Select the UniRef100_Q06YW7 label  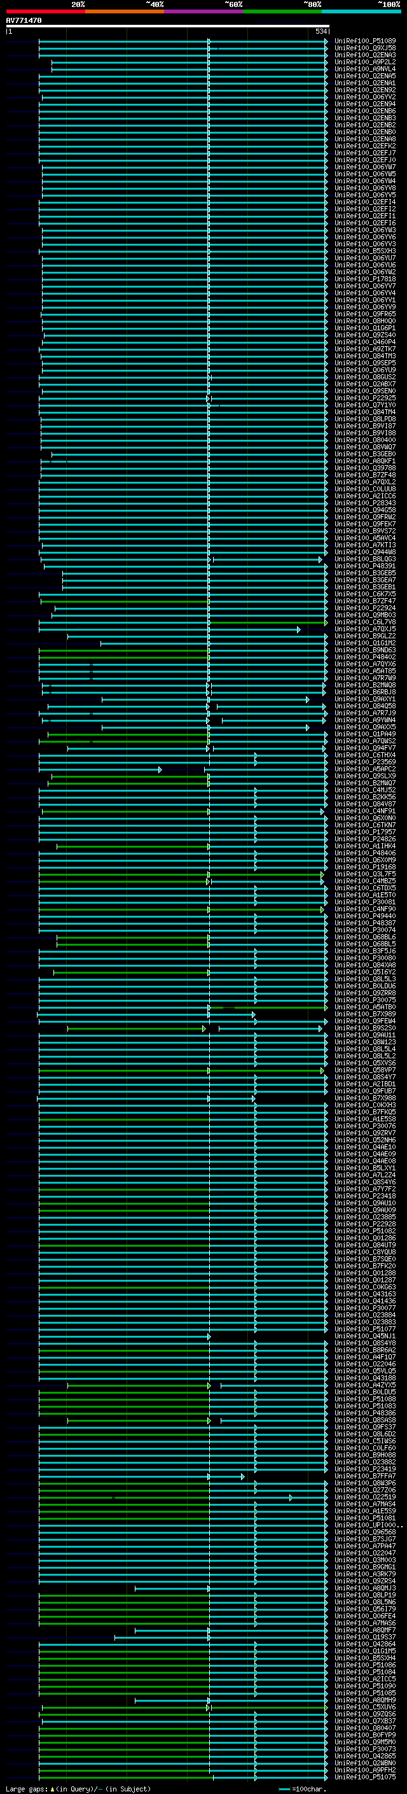pyautogui.click(x=365, y=167)
